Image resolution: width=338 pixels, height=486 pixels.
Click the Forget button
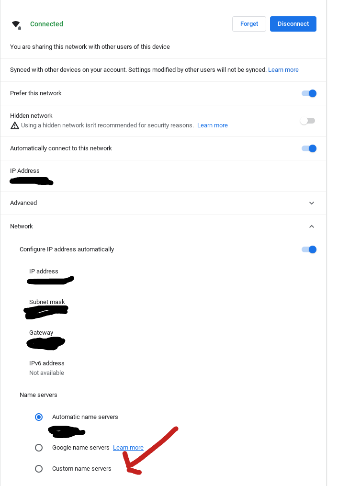(x=249, y=24)
